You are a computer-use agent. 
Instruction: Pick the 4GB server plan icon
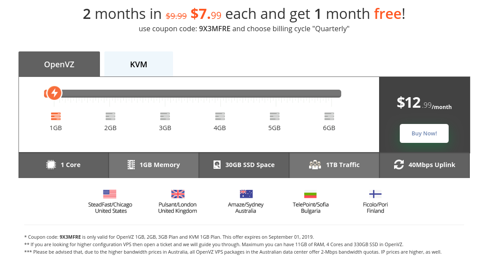[x=220, y=116]
